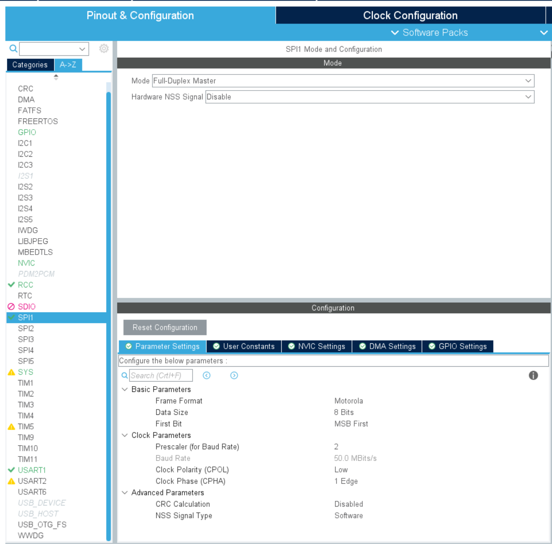Select the A->Z view tab
The image size is (552, 544).
[68, 65]
